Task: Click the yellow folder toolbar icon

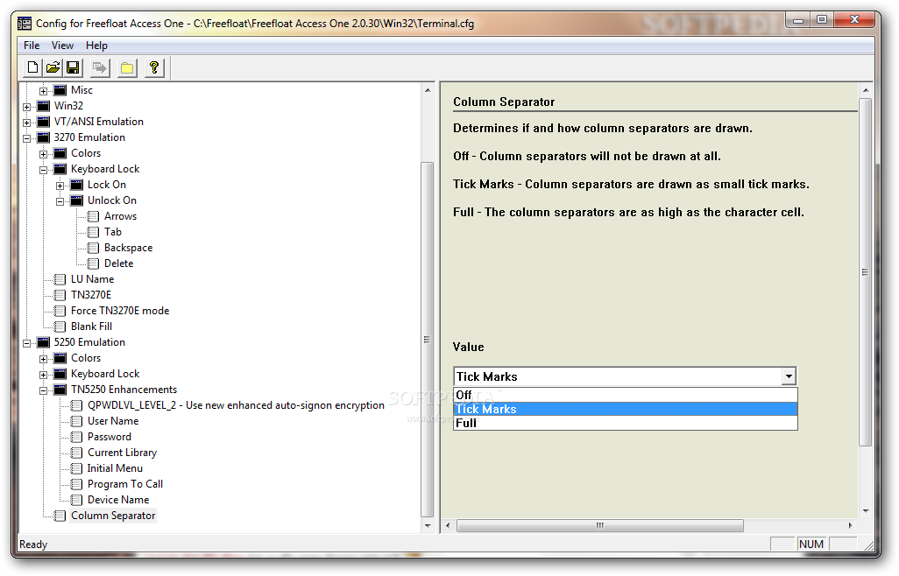Action: pyautogui.click(x=127, y=67)
